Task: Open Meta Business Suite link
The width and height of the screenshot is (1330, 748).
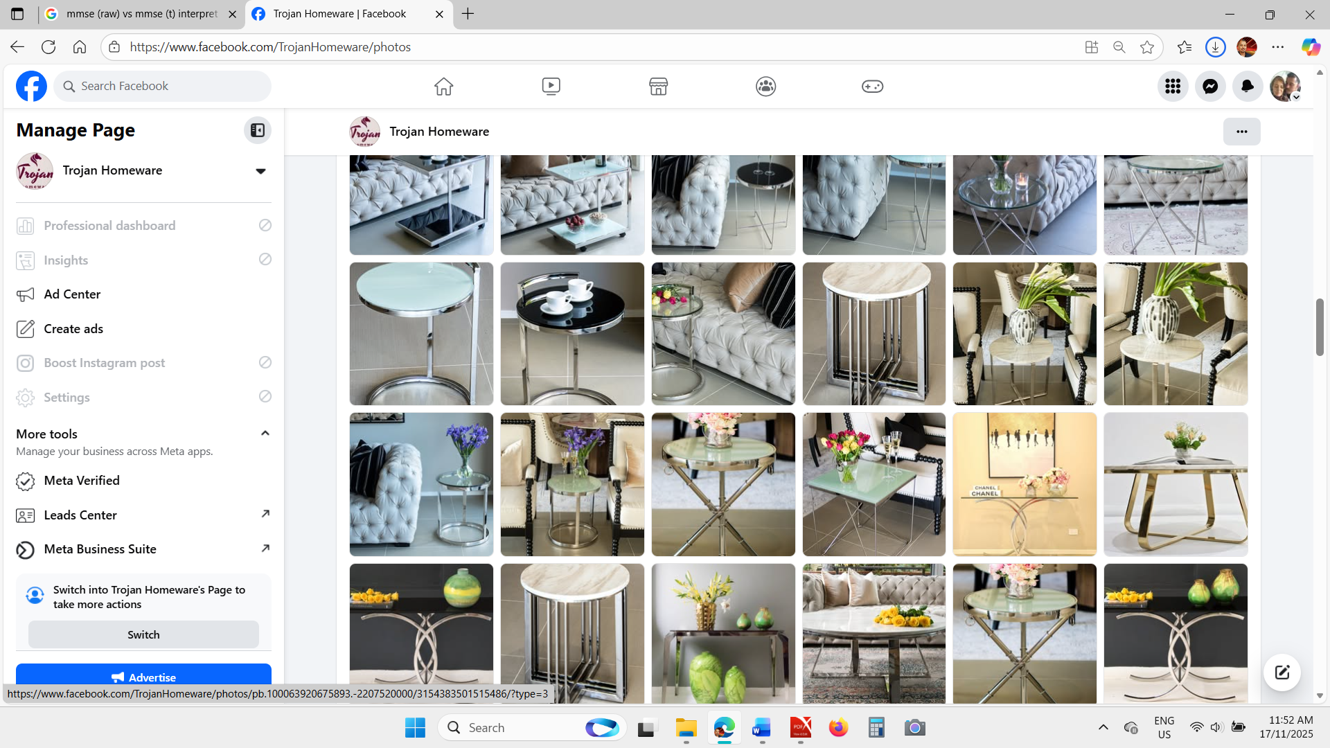Action: click(100, 549)
